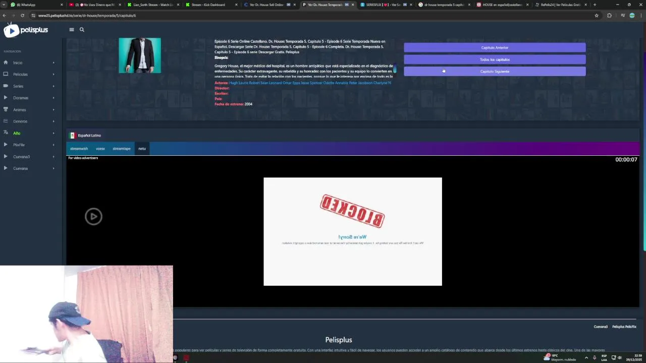Screen dimensions: 646x363
Task: Click taskbar weather widget
Action: tap(560, 357)
